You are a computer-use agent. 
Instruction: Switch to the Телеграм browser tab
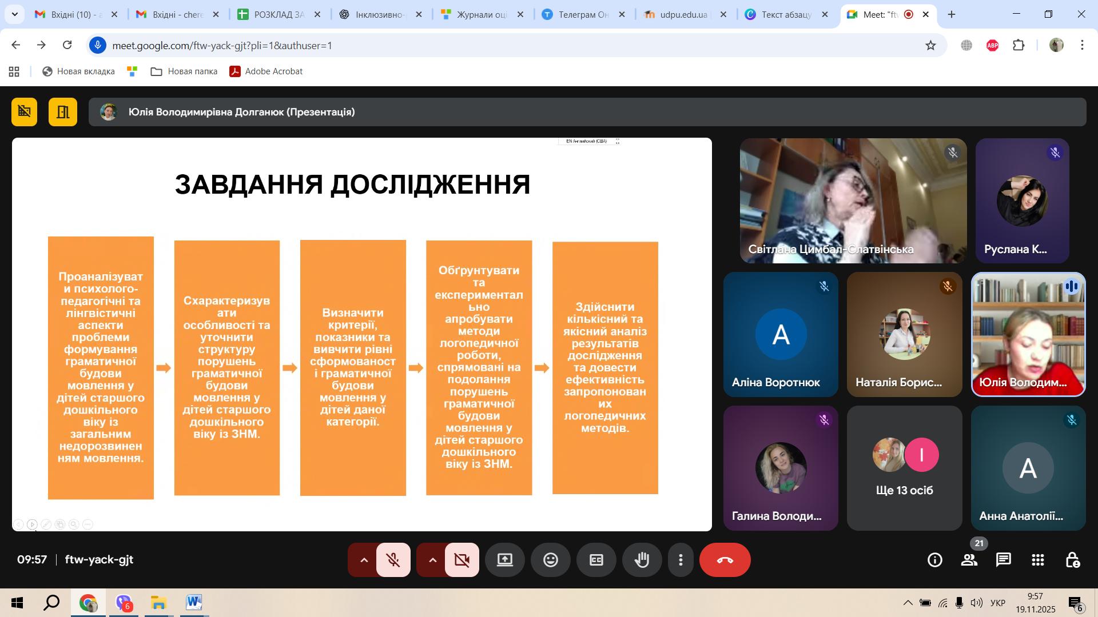(x=583, y=15)
